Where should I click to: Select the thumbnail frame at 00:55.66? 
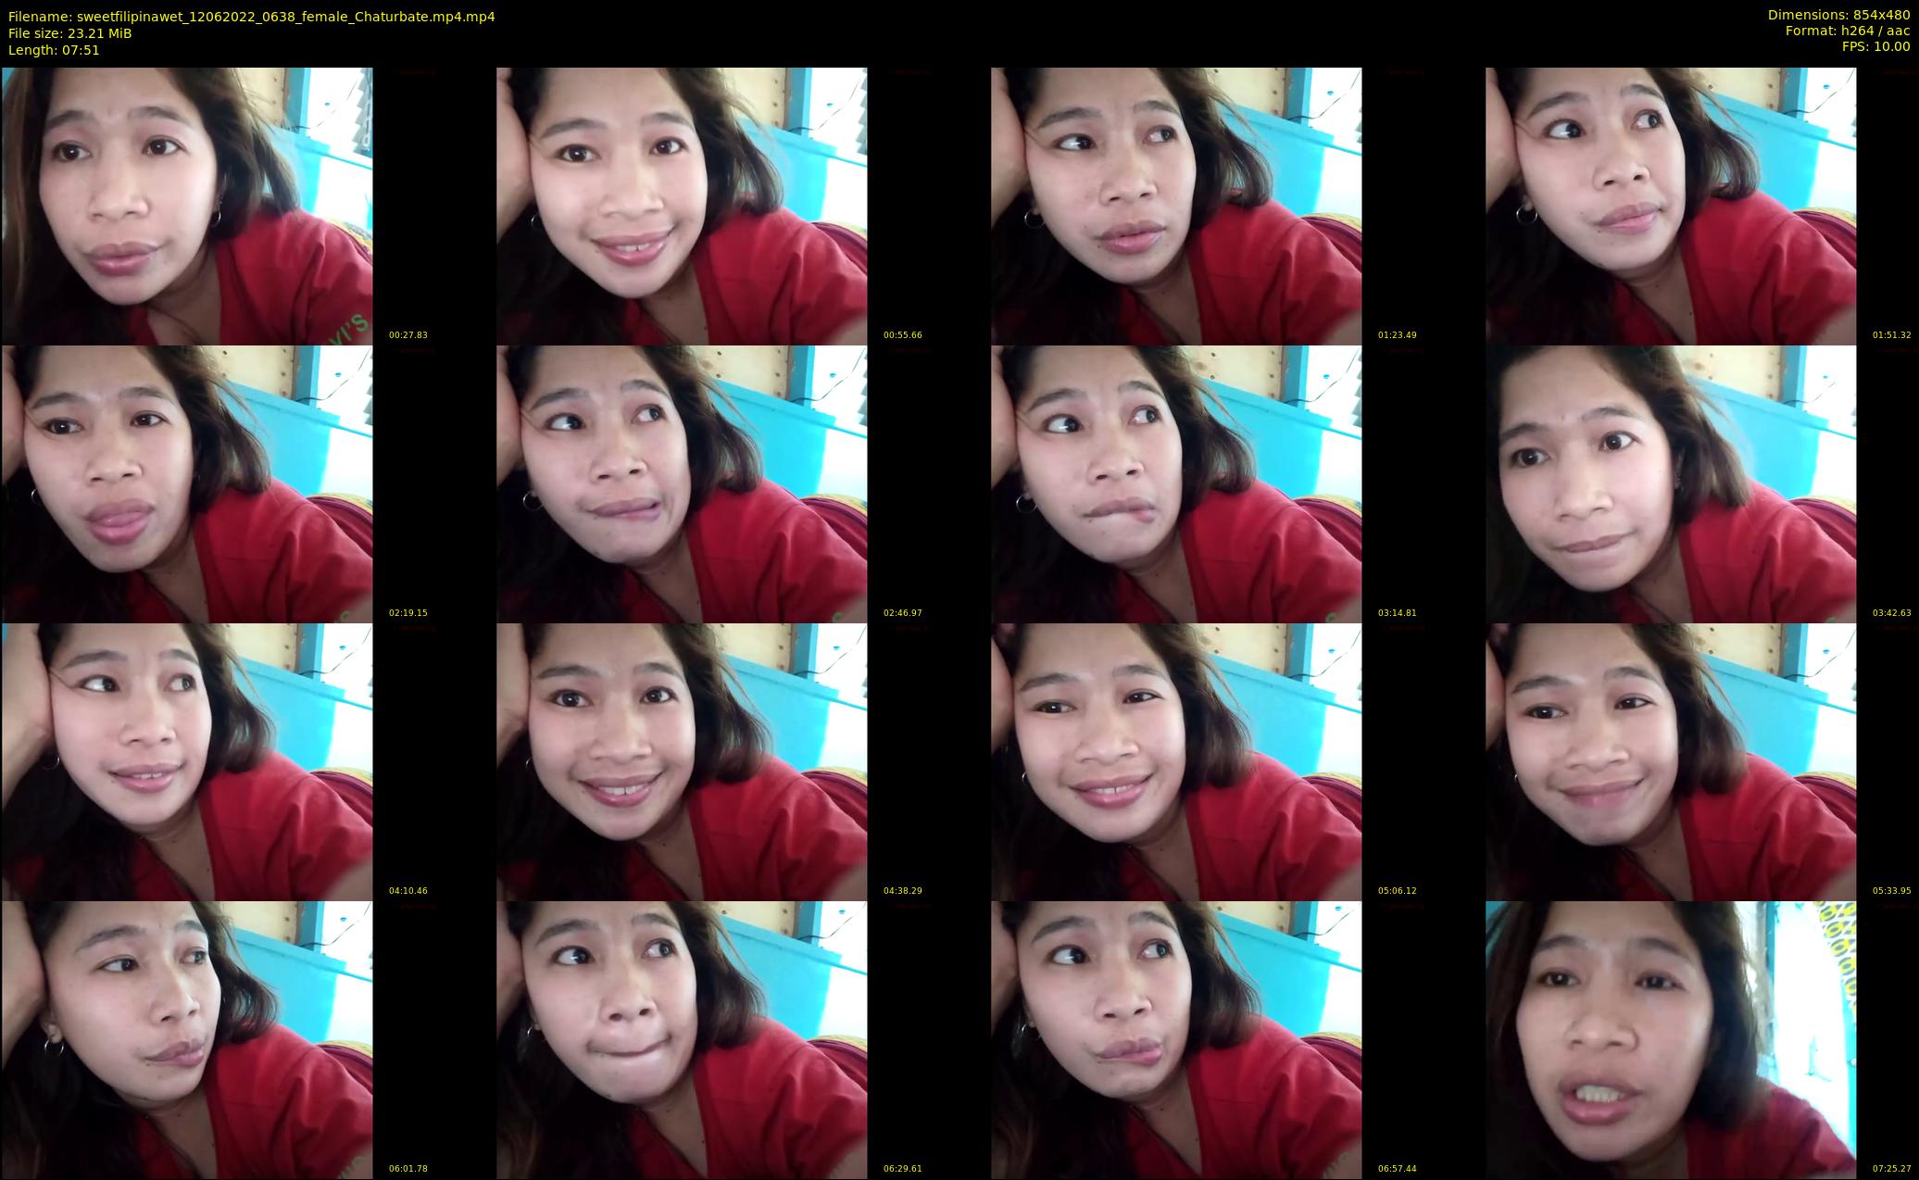(682, 206)
